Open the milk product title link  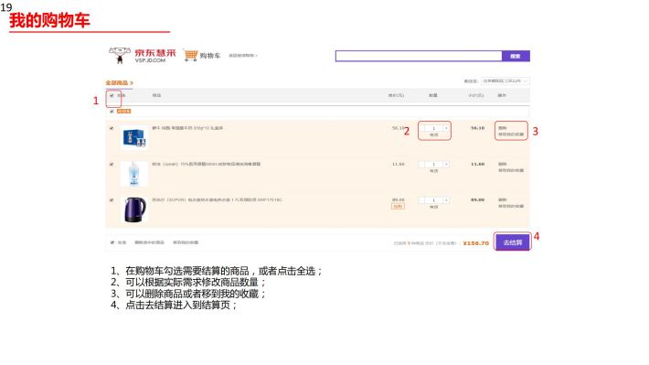click(187, 128)
